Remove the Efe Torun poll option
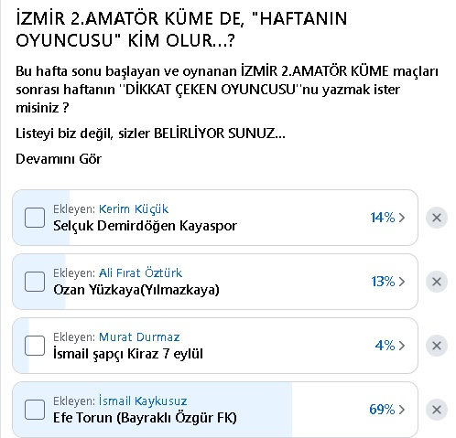This screenshot has width=456, height=438. click(x=437, y=410)
